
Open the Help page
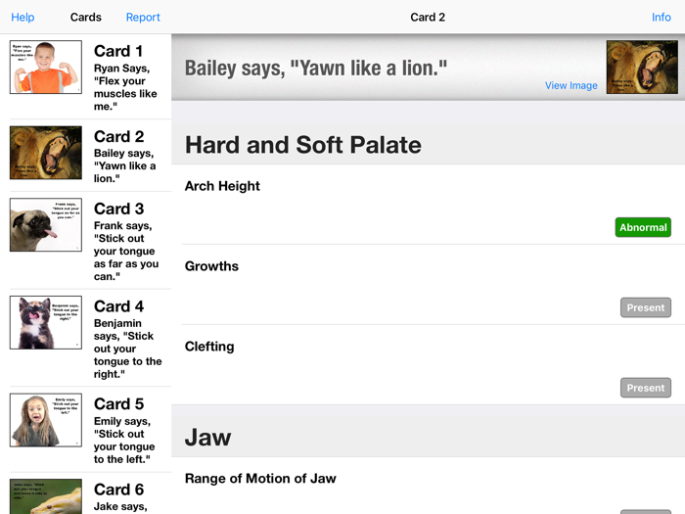(23, 18)
